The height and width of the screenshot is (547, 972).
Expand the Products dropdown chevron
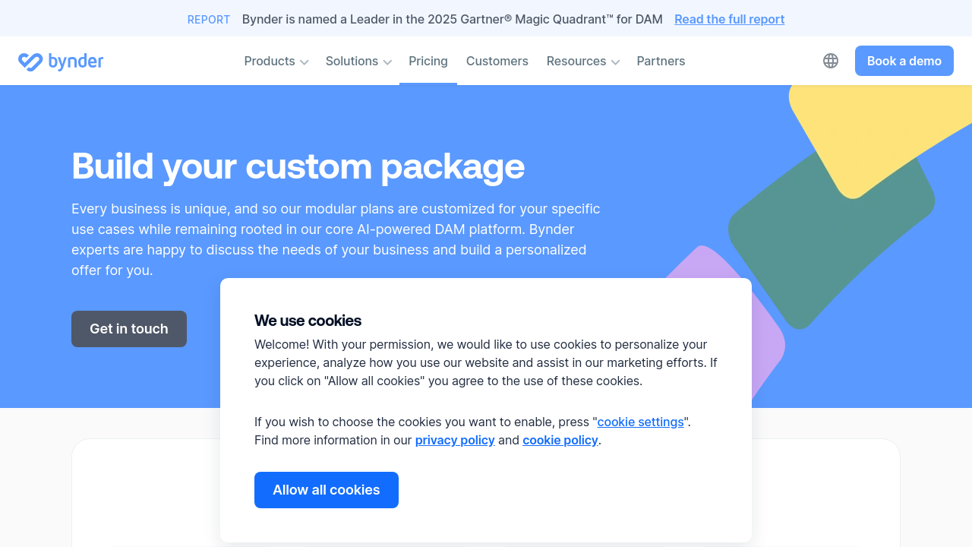click(305, 62)
